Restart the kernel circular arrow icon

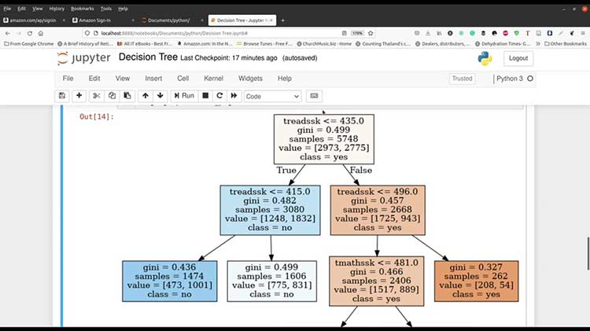point(219,96)
